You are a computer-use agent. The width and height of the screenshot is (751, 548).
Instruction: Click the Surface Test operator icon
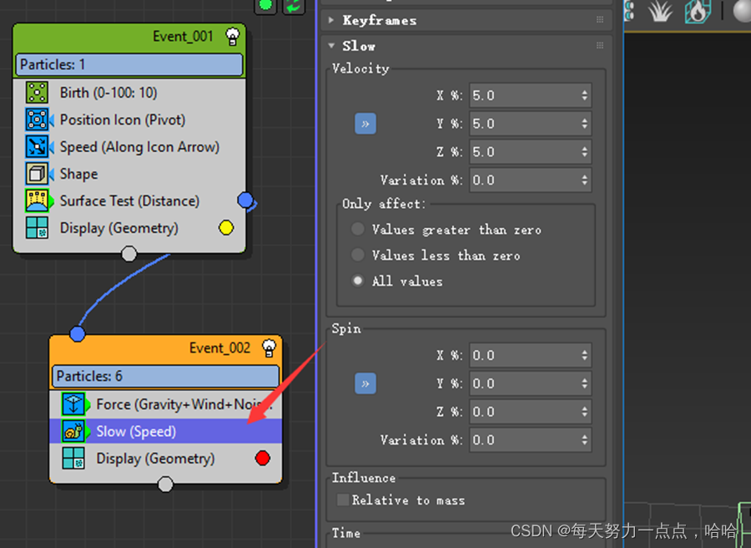click(36, 201)
